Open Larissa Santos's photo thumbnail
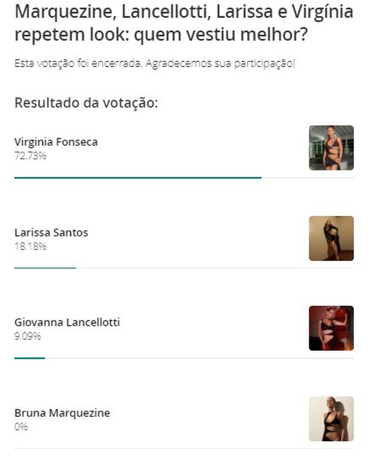Image resolution: width=375 pixels, height=465 pixels. [331, 238]
